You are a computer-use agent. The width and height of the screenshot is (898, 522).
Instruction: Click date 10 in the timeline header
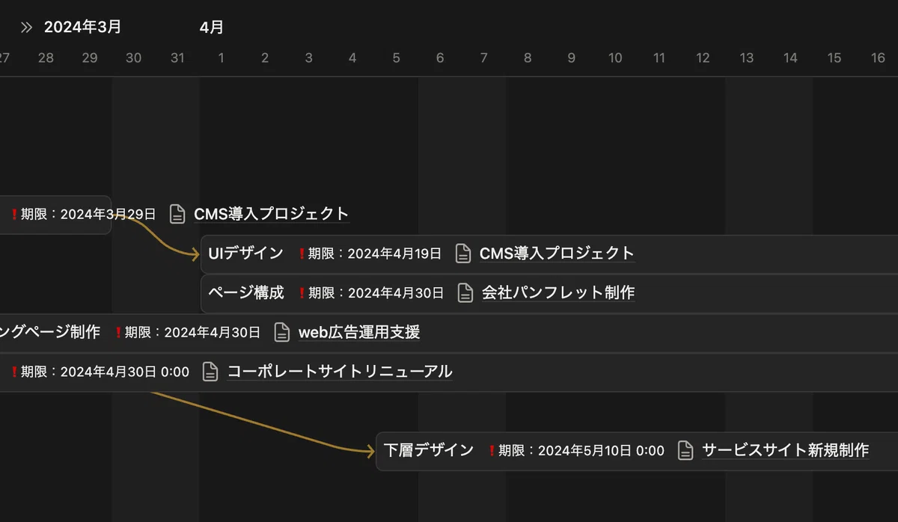615,58
